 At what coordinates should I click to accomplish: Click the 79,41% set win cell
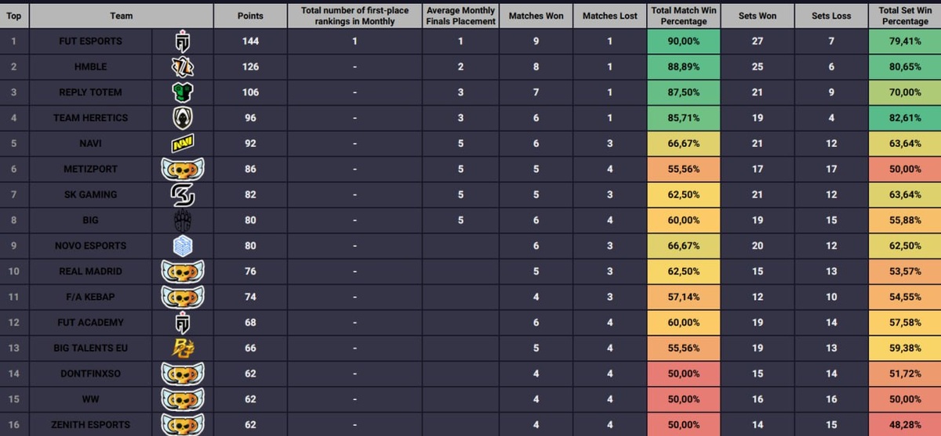(904, 41)
